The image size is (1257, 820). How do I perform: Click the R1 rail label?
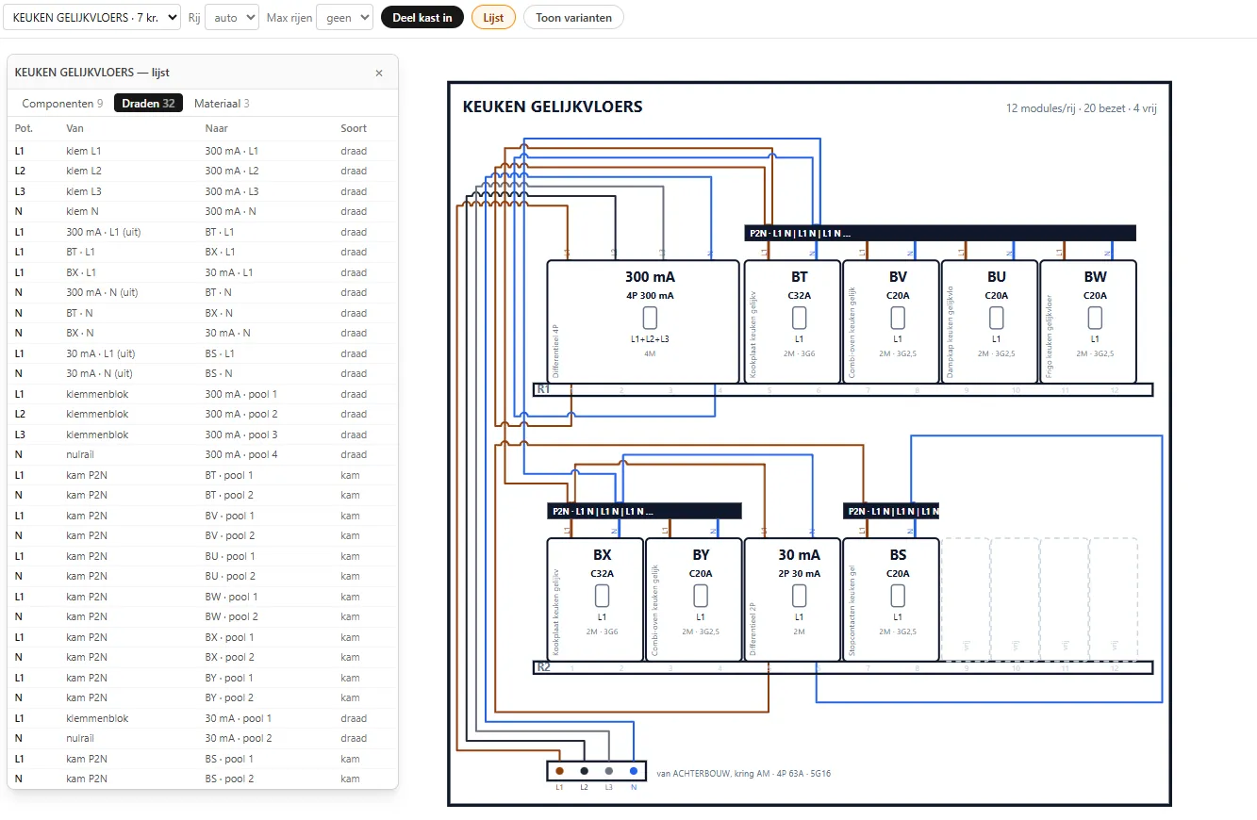[543, 389]
